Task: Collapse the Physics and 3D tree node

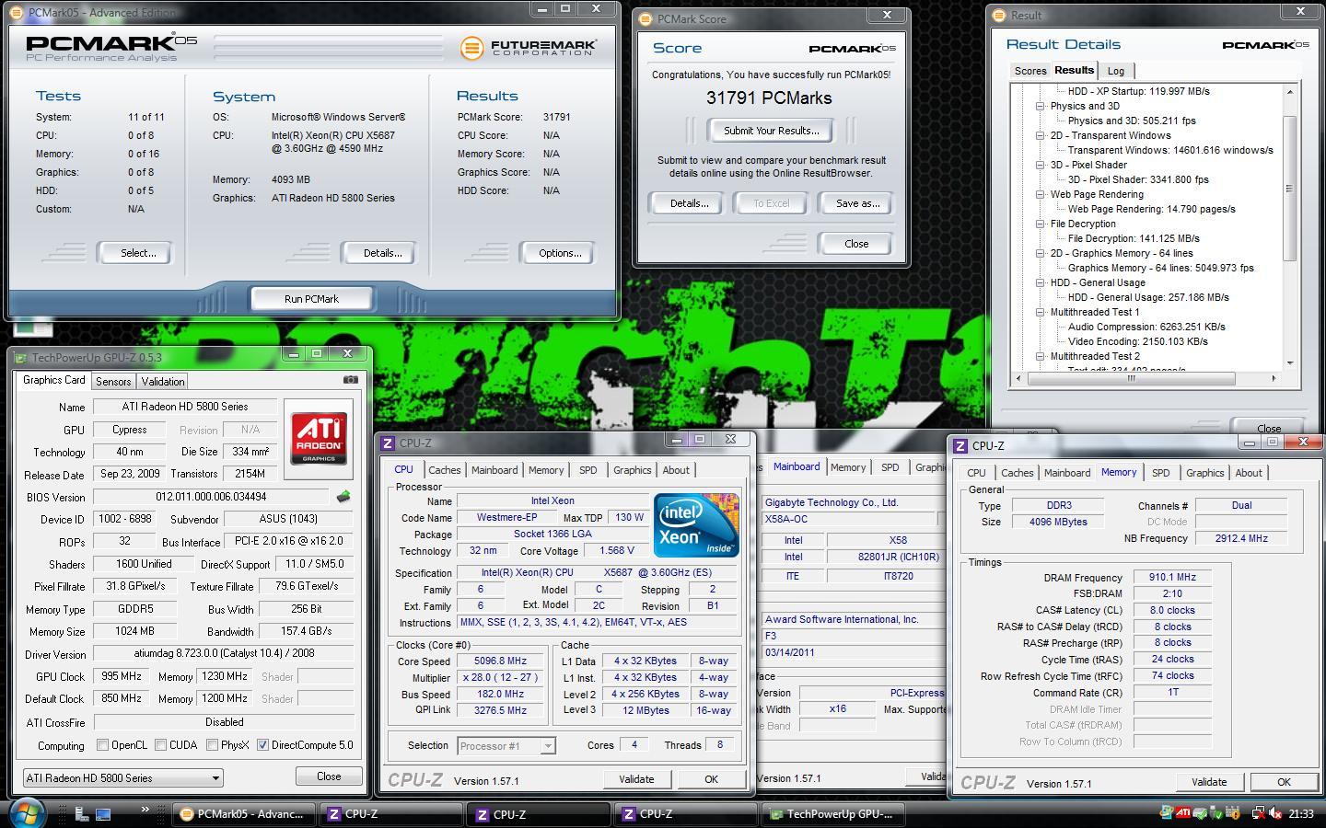Action: 1040,106
